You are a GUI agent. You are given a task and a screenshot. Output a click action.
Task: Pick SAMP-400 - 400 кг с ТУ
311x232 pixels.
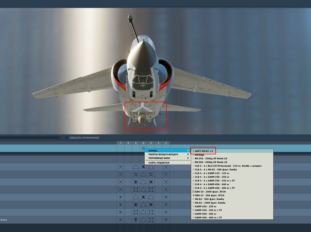click(232, 217)
